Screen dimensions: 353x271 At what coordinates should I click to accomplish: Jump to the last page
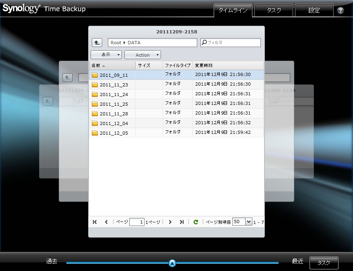point(182,222)
